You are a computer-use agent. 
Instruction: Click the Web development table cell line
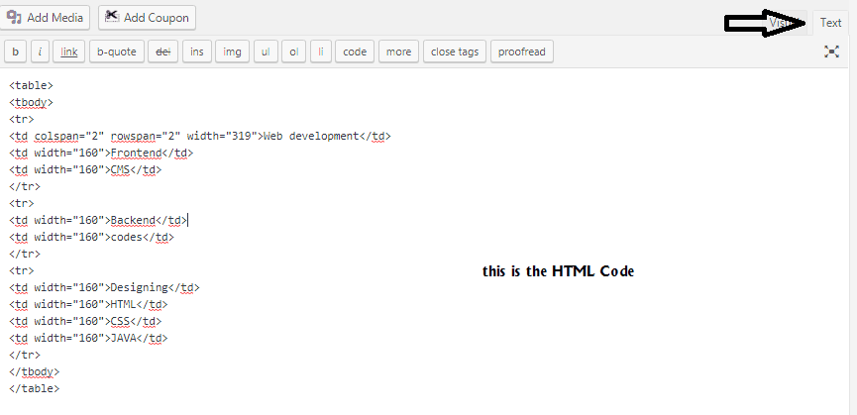tap(200, 137)
